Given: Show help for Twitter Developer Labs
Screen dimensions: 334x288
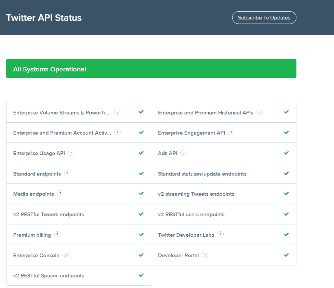Looking at the screenshot, I should coord(221,234).
